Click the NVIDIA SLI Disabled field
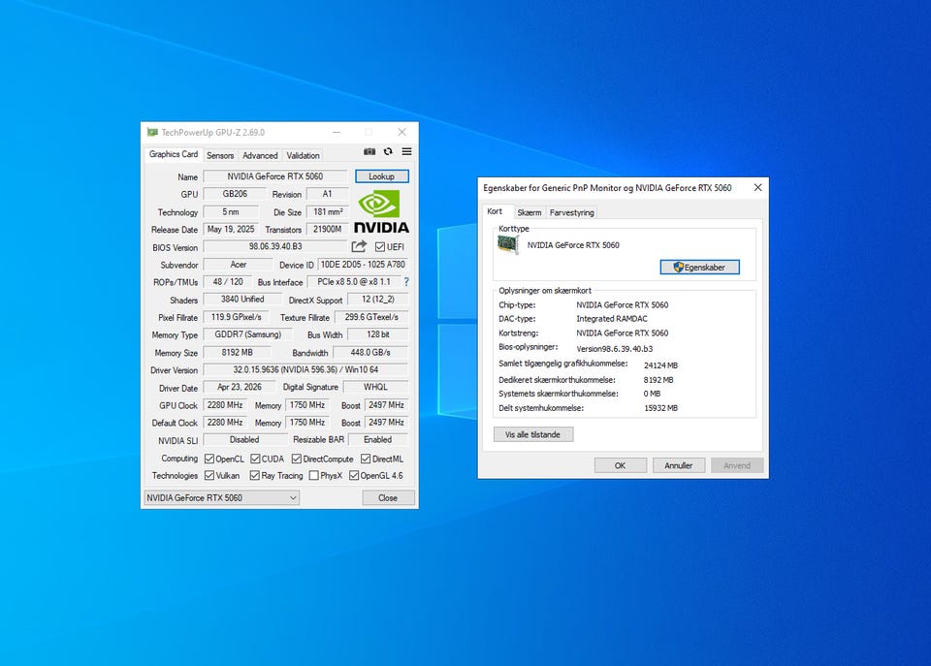Image resolution: width=931 pixels, height=666 pixels. pyautogui.click(x=244, y=440)
